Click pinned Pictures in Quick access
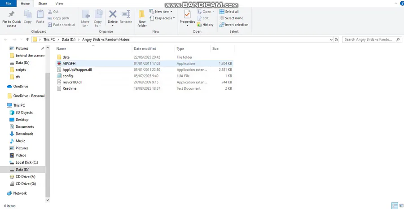This screenshot has height=209, width=404. 22,48
